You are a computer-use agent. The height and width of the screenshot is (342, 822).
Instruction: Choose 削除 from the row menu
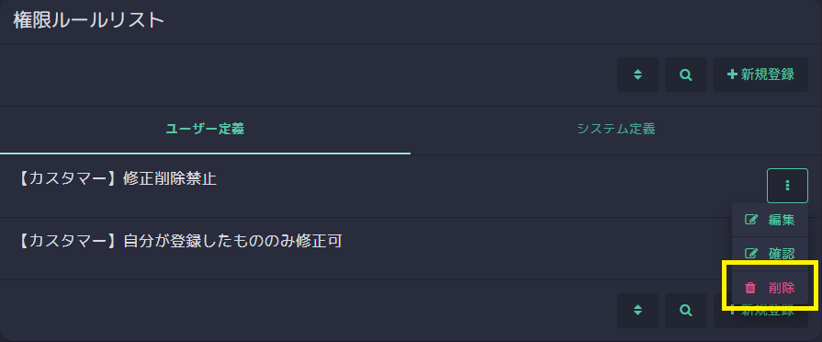(770, 288)
